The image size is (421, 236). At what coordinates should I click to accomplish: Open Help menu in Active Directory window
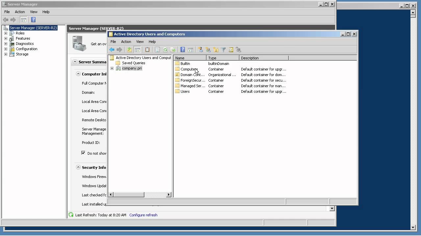point(152,42)
